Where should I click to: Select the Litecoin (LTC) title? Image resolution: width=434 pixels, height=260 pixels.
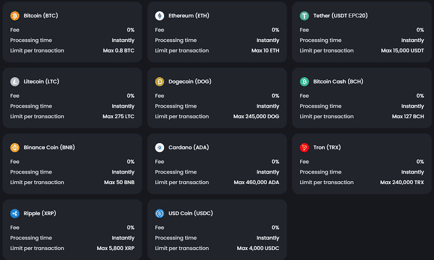tap(41, 82)
